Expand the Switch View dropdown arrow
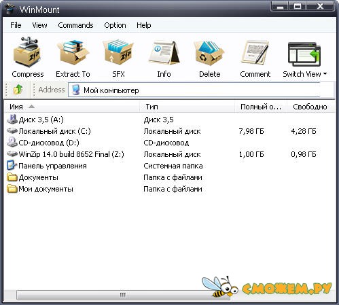Viewport: 339px width, 305px height. tap(325, 74)
